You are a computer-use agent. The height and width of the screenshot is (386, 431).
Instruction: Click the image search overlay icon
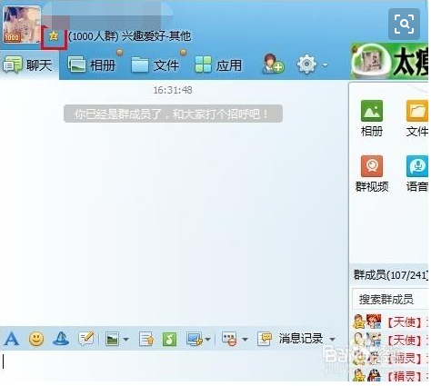click(x=404, y=24)
